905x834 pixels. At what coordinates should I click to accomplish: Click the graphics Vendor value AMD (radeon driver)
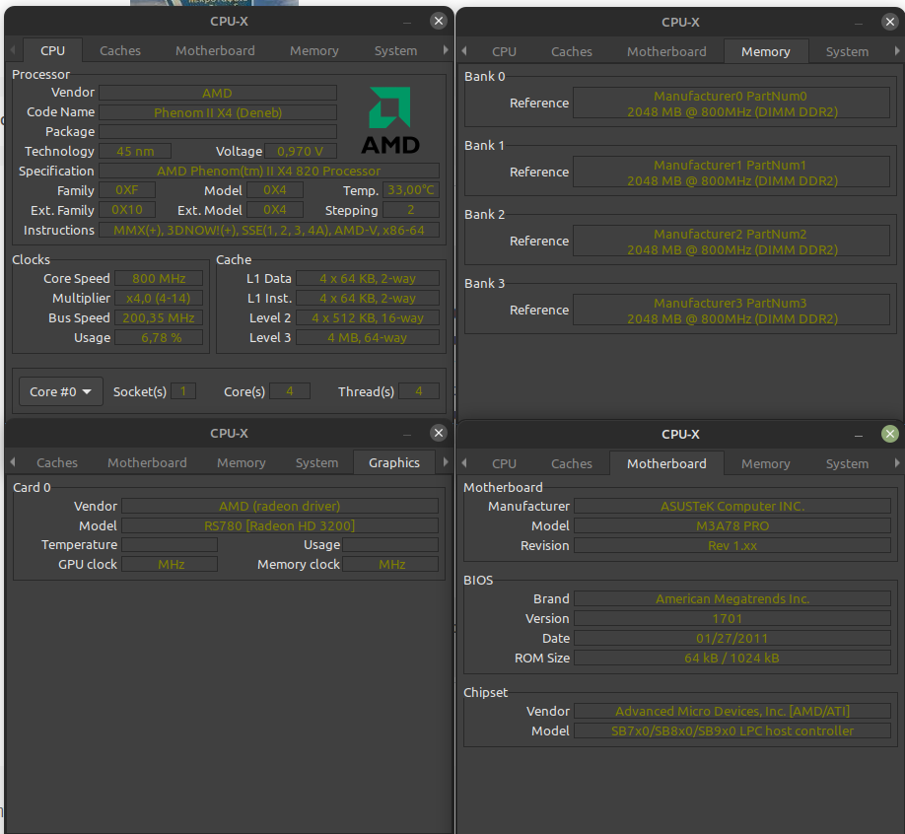[280, 506]
